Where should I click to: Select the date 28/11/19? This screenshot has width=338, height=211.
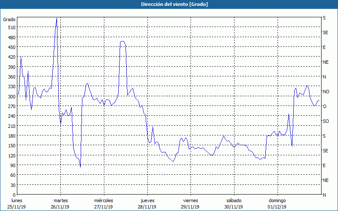pos(147,207)
